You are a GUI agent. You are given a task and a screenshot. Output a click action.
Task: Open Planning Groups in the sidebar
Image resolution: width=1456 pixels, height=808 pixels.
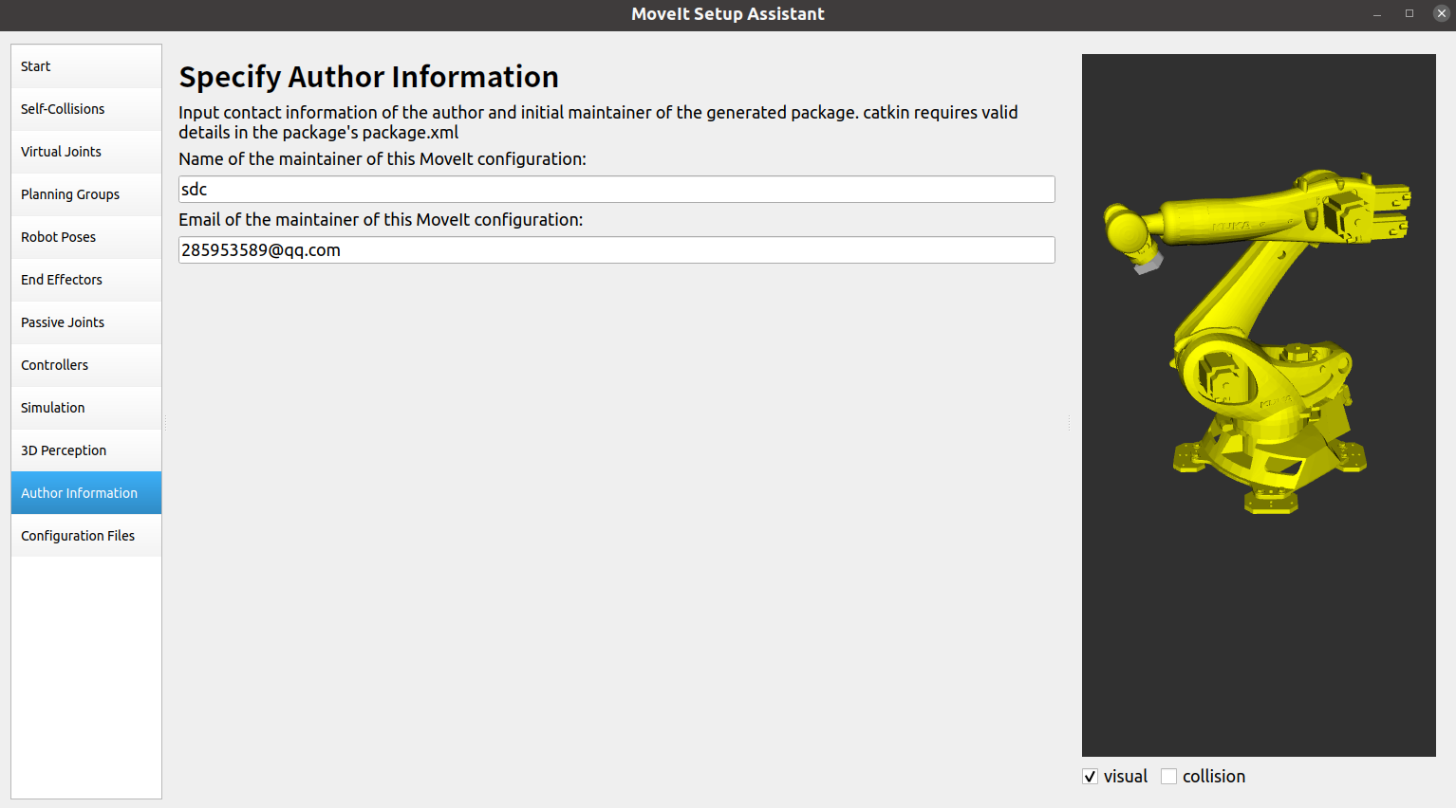86,194
